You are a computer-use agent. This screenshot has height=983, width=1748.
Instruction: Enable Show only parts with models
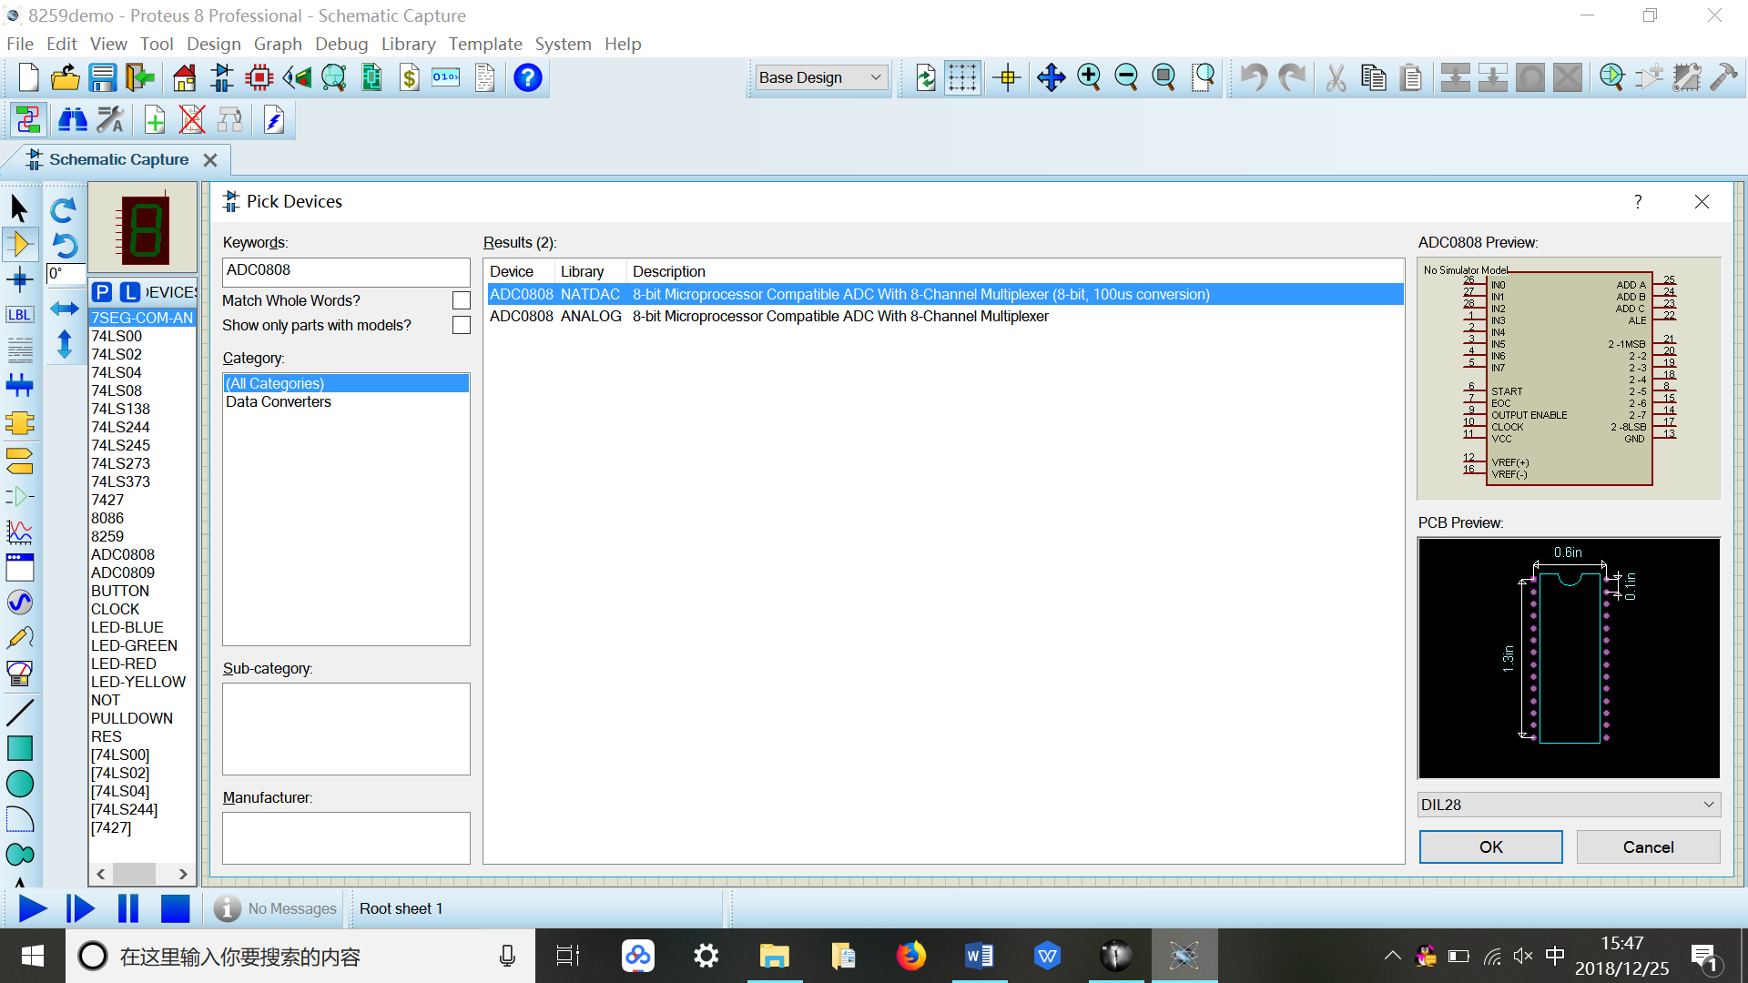coord(462,325)
